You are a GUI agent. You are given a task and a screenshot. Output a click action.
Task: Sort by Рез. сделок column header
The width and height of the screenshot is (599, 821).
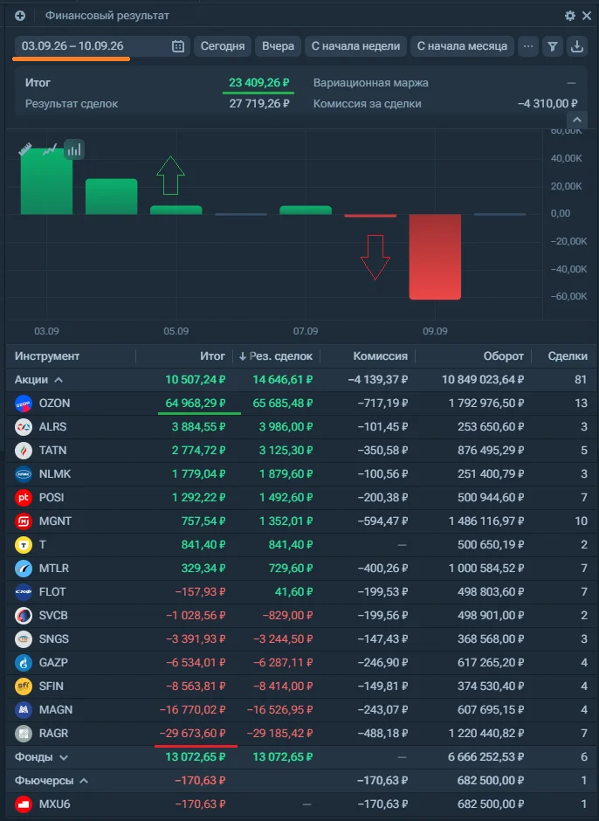pos(276,356)
